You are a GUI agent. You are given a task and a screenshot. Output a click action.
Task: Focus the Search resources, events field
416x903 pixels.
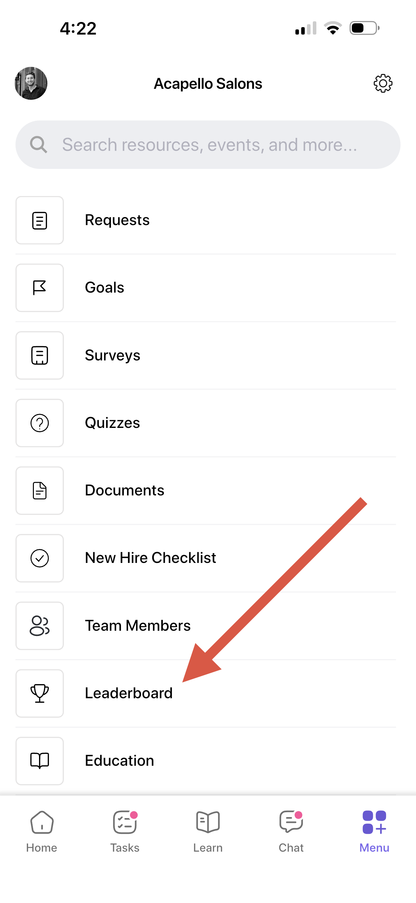tap(208, 145)
